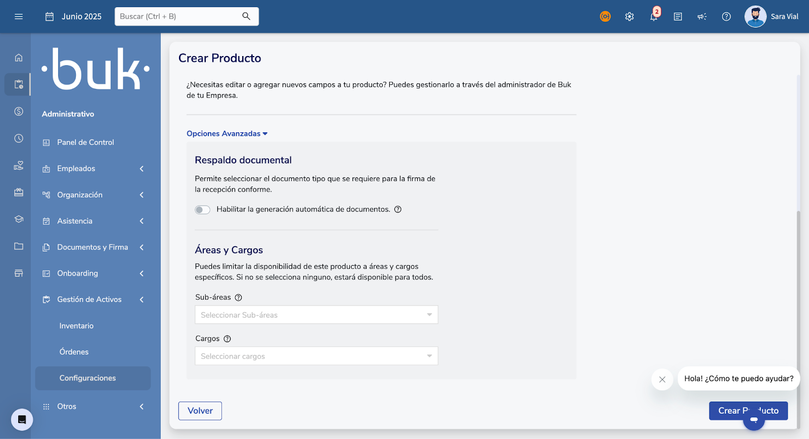Image resolution: width=809 pixels, height=439 pixels.
Task: Click the Volver button
Action: pyautogui.click(x=200, y=411)
